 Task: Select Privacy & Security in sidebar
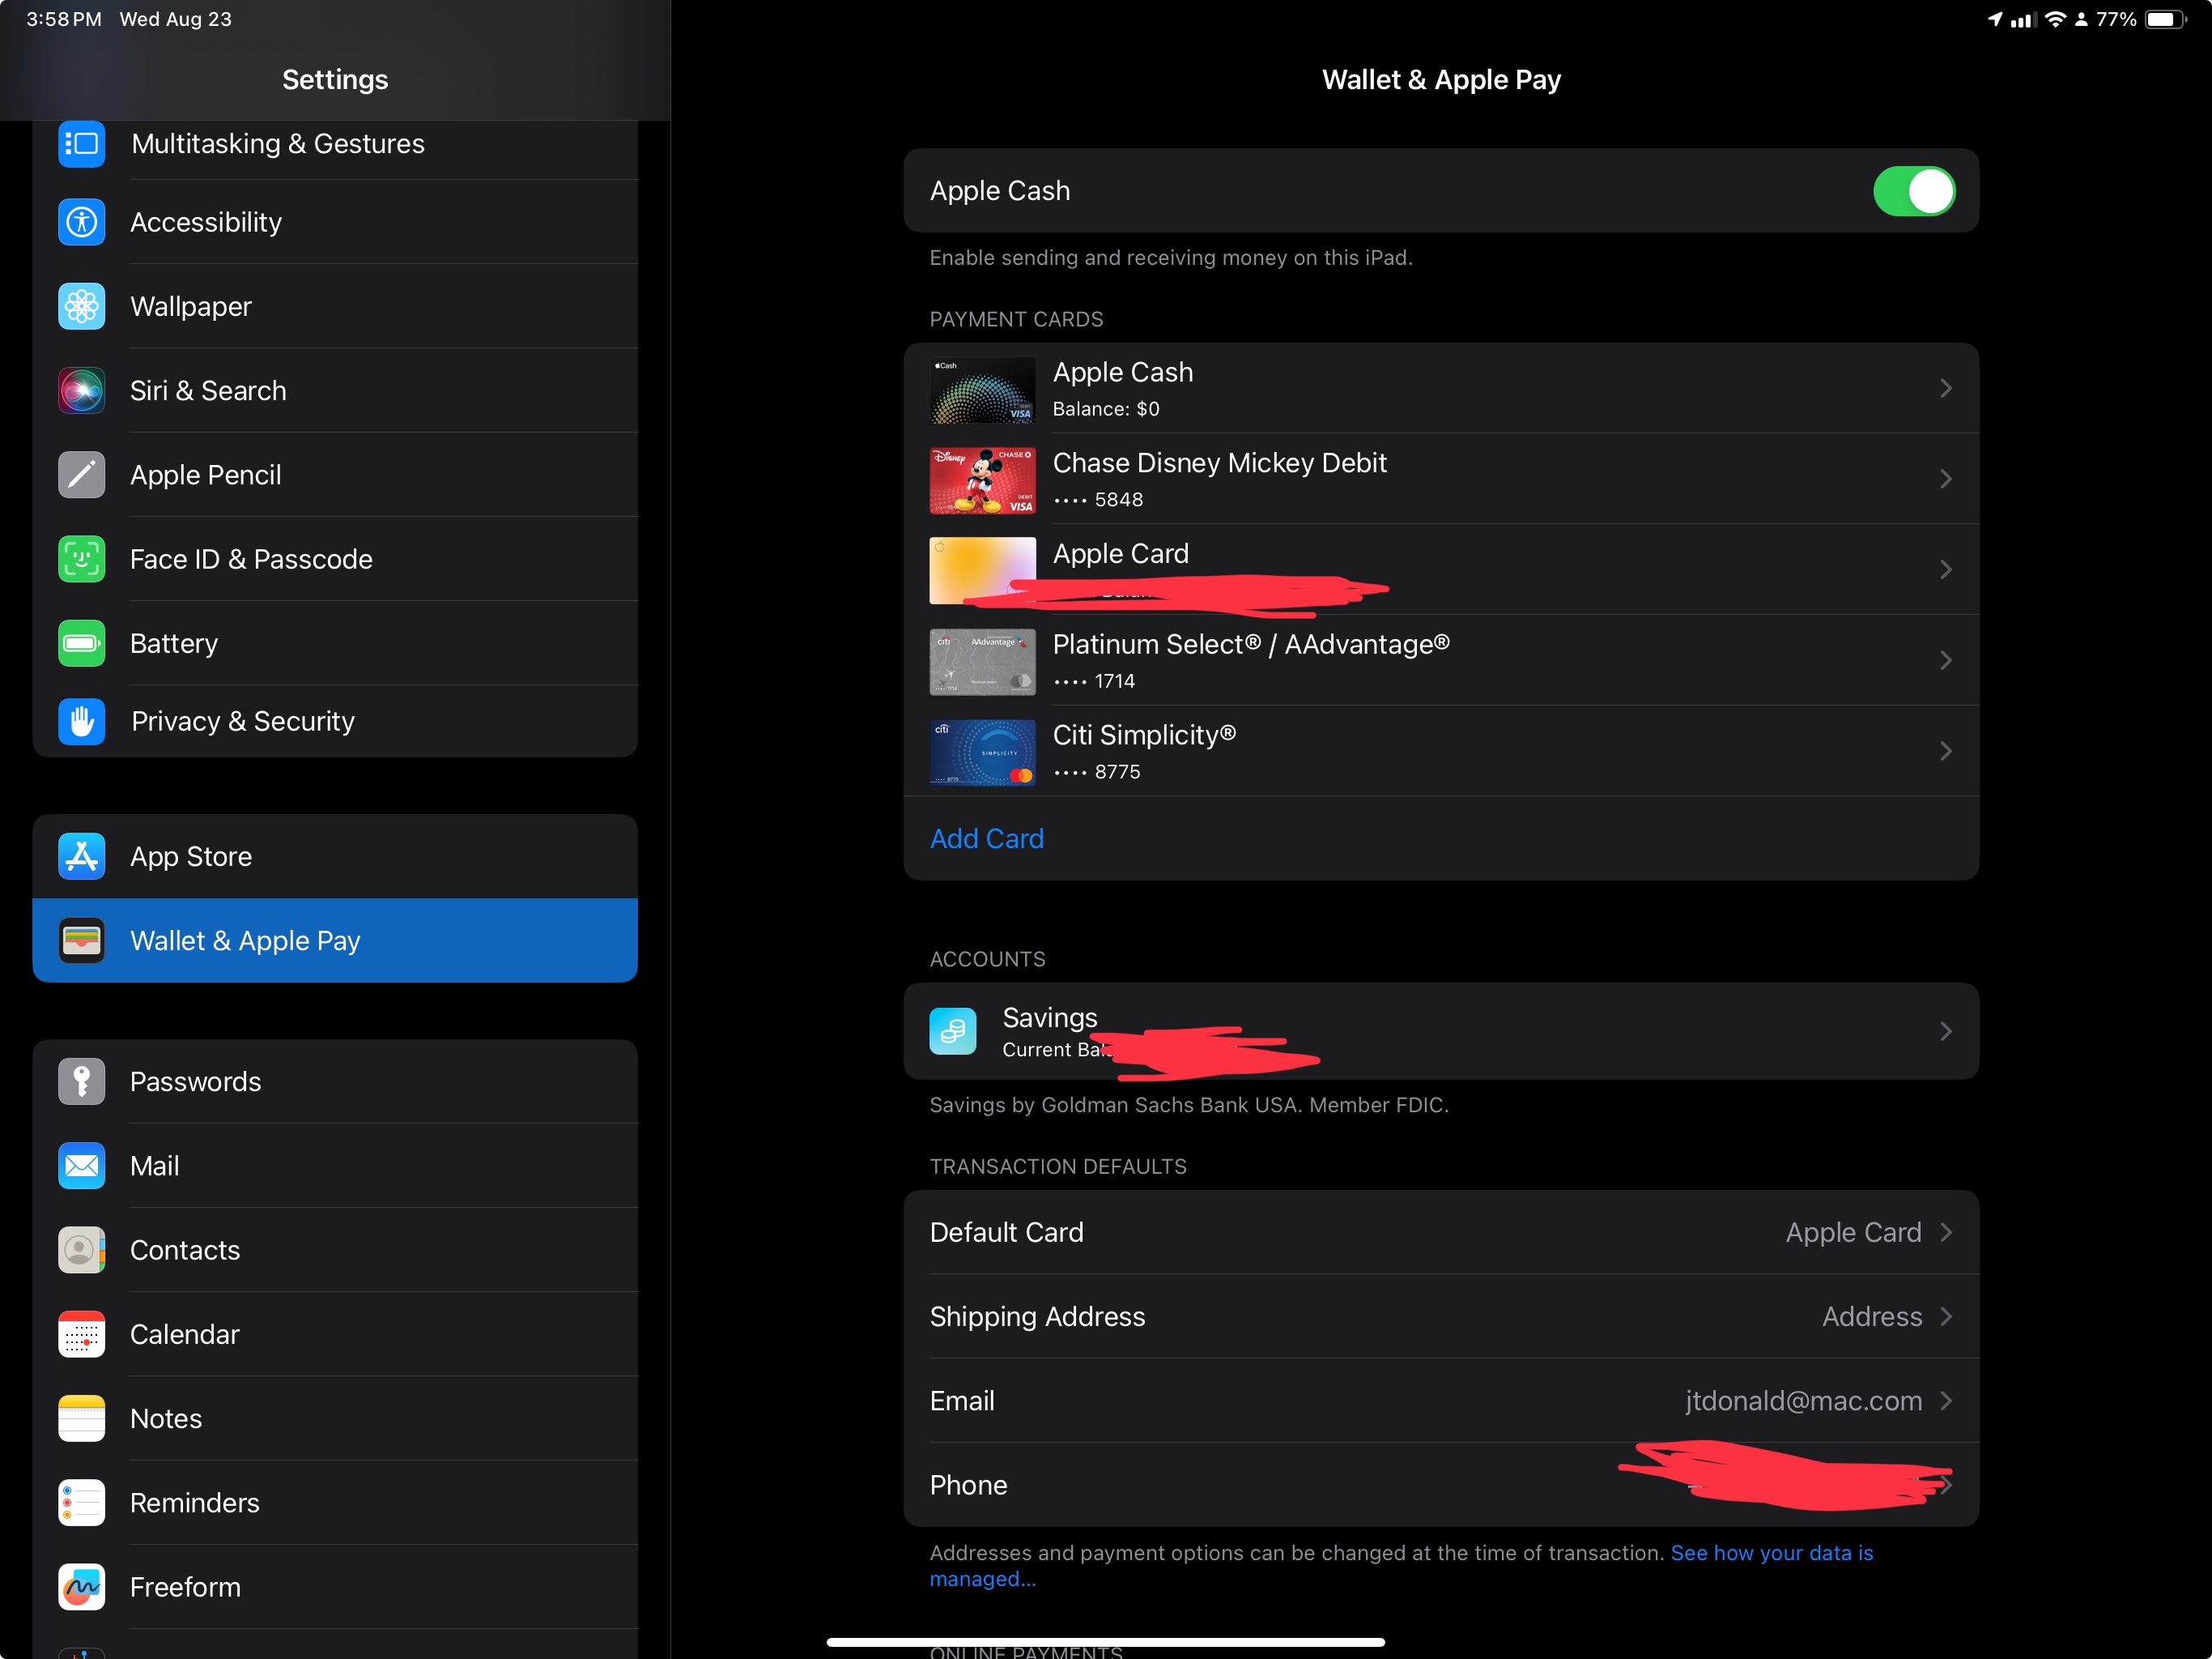243,722
